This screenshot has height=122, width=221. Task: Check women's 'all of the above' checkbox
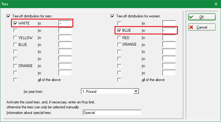(119, 80)
